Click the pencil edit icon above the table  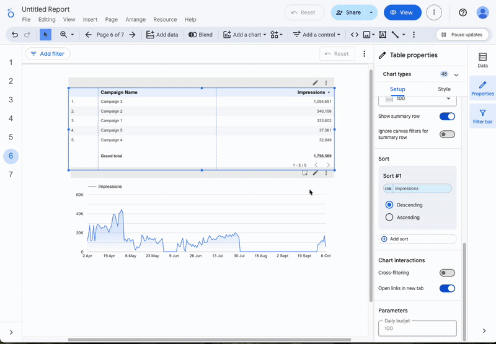coord(316,83)
